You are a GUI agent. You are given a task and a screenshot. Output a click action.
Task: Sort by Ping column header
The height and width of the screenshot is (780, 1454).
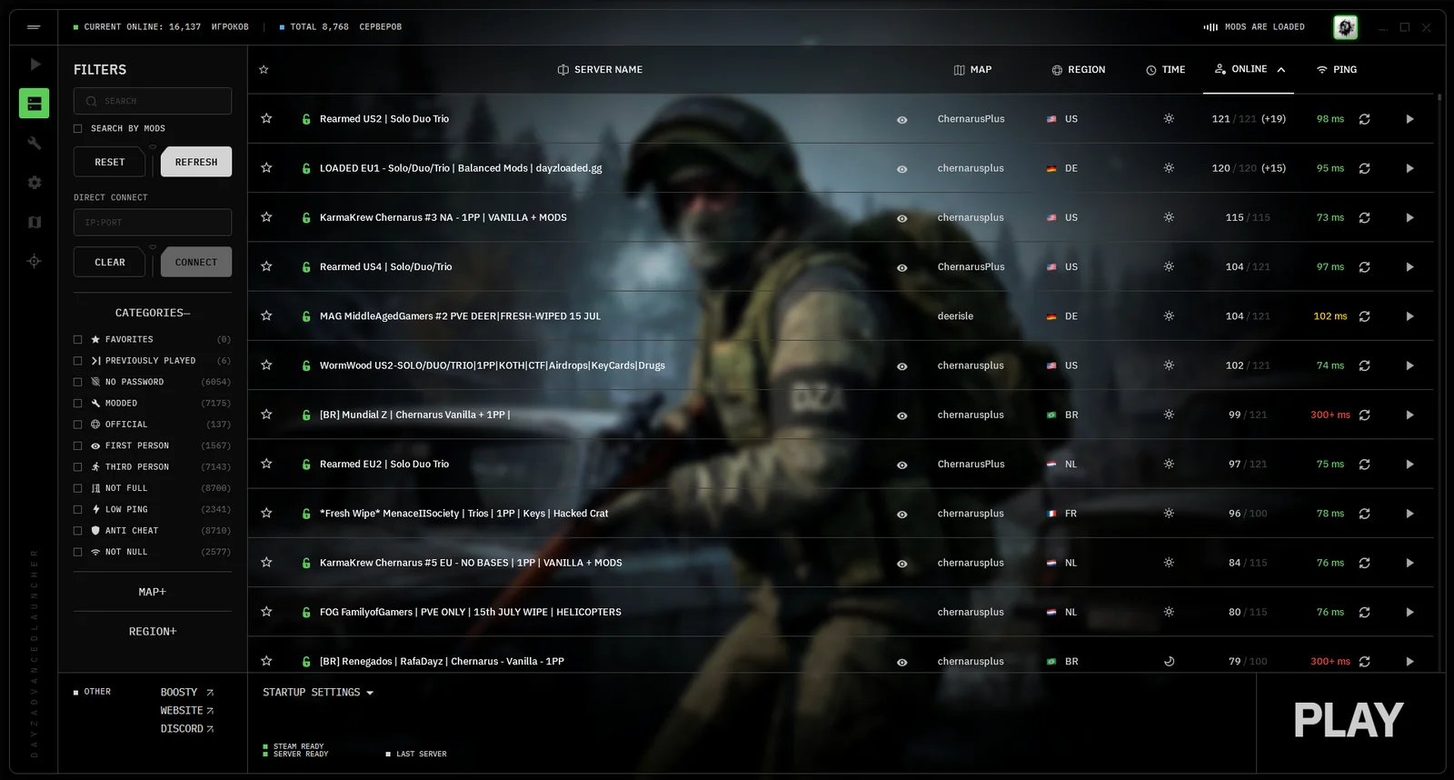(1337, 69)
